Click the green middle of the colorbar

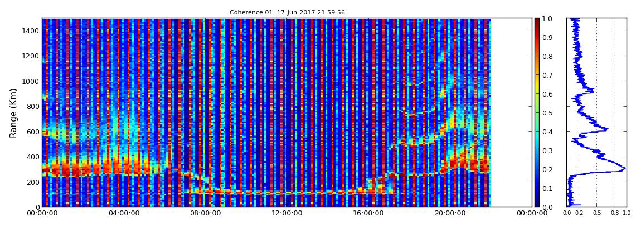point(537,113)
